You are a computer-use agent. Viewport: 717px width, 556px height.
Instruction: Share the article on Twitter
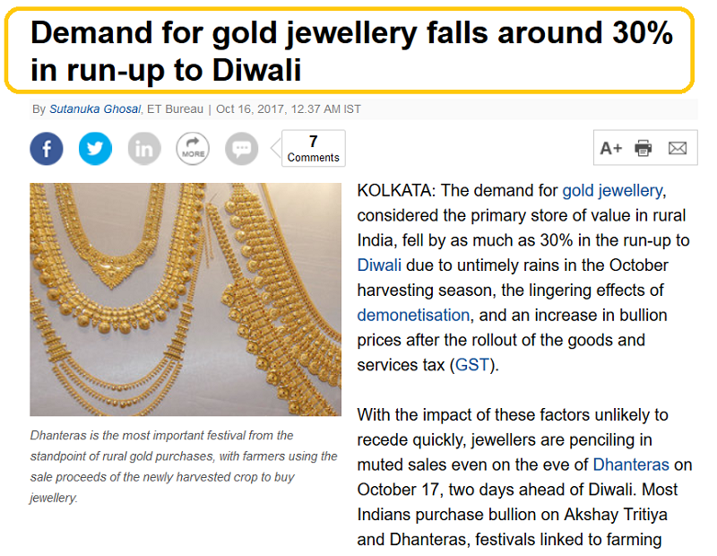pos(95,148)
